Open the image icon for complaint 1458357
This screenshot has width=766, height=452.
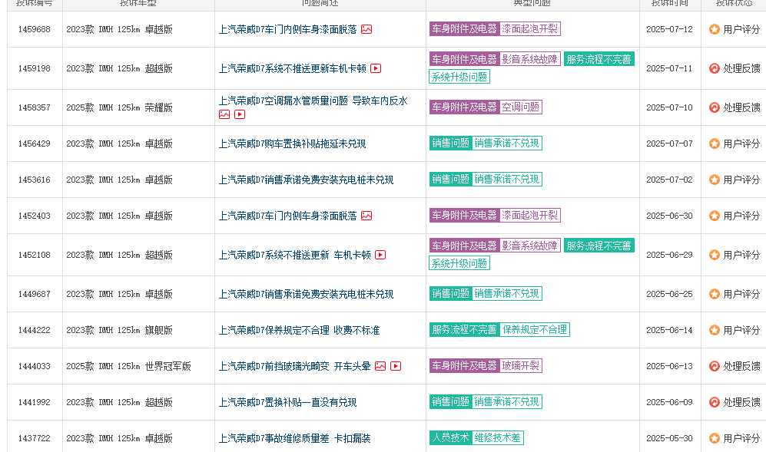click(x=224, y=114)
